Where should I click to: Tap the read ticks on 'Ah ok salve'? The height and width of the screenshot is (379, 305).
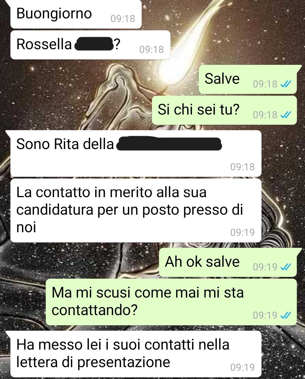pyautogui.click(x=286, y=267)
